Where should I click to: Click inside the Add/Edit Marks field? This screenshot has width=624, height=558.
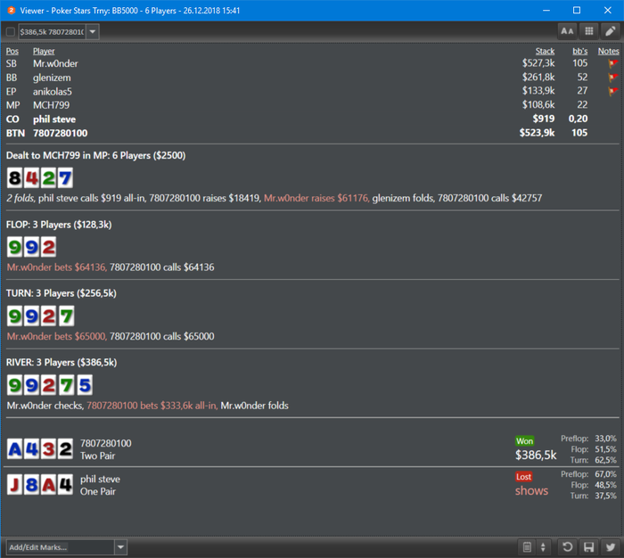[61, 547]
